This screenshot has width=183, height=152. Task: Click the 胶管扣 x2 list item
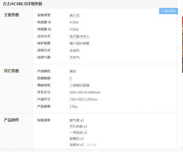point(76,139)
